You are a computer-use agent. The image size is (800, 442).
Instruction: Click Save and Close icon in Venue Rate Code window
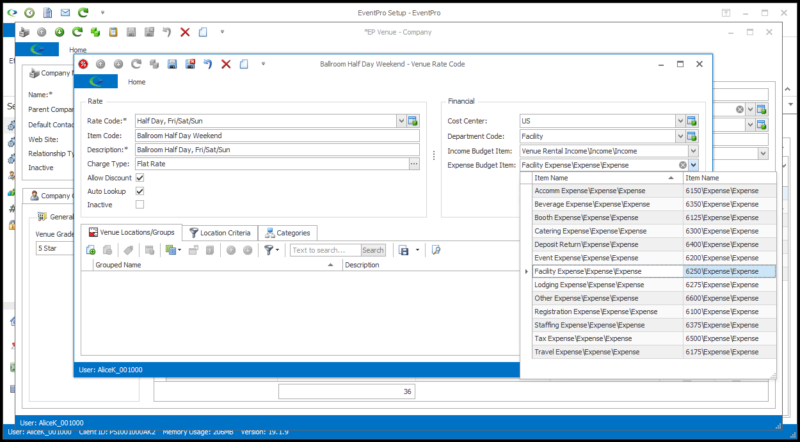coord(190,64)
